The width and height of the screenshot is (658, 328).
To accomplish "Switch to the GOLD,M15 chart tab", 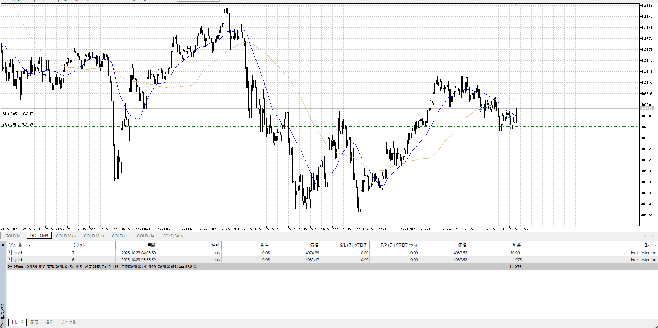I will [x=66, y=236].
